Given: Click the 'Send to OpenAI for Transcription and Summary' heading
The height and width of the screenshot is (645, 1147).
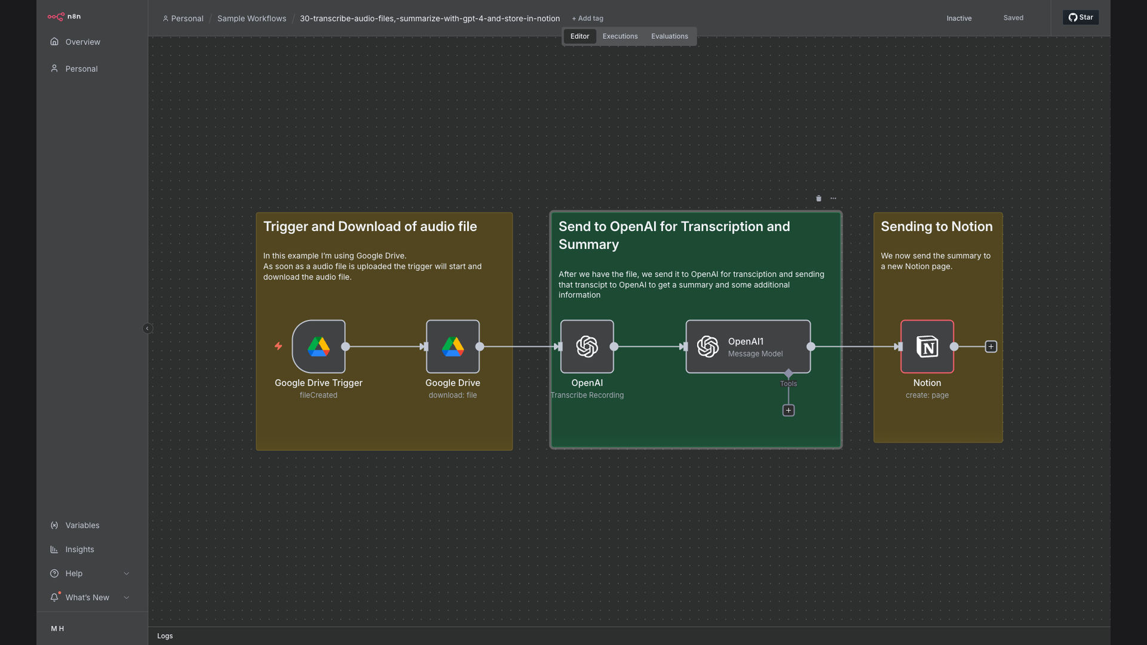Looking at the screenshot, I should point(674,235).
